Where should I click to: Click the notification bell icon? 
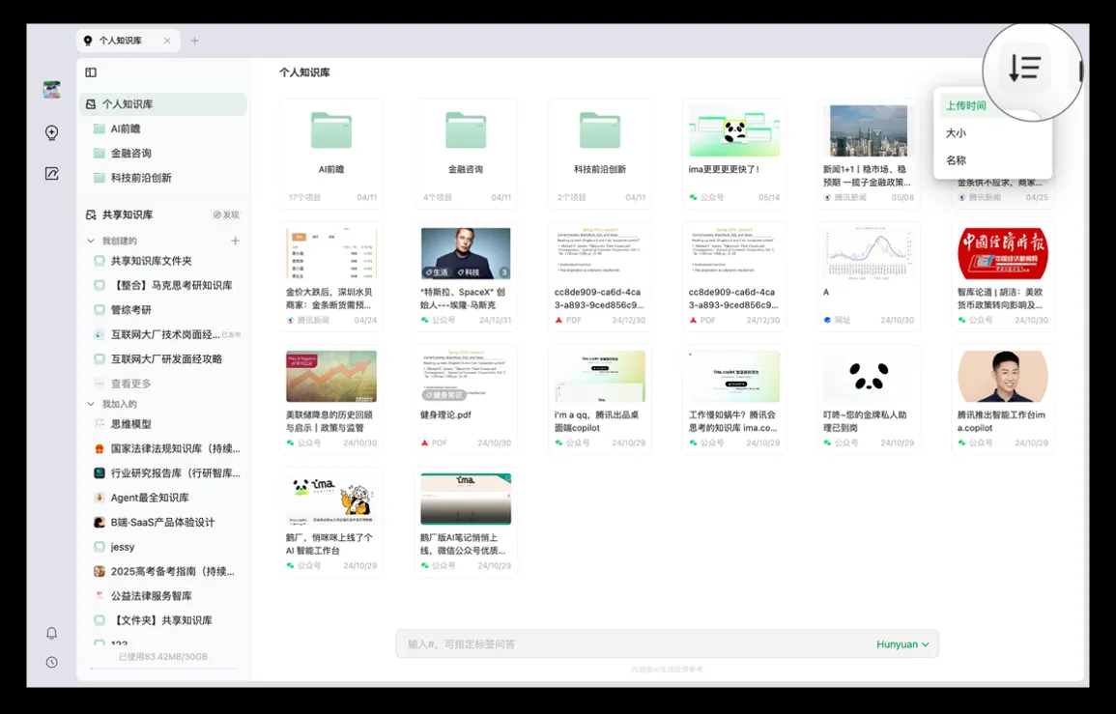(52, 634)
